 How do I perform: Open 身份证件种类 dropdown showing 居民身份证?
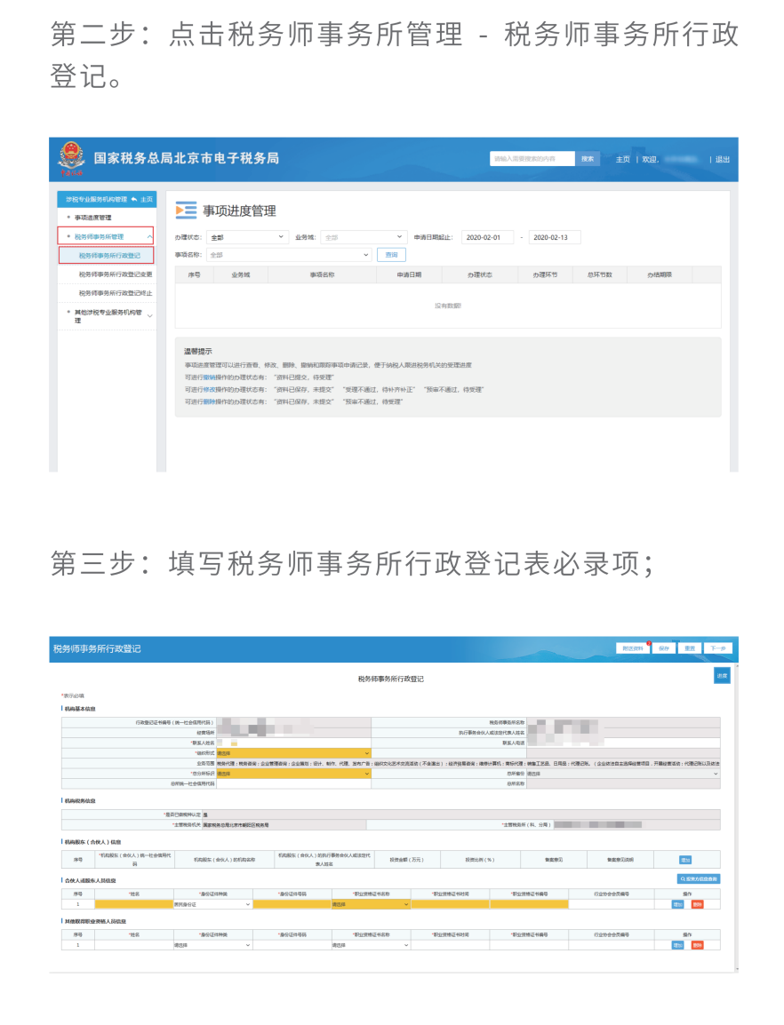[x=212, y=905]
